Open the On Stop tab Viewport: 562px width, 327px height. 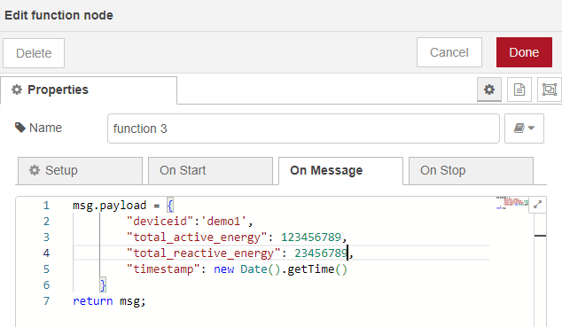[471, 171]
